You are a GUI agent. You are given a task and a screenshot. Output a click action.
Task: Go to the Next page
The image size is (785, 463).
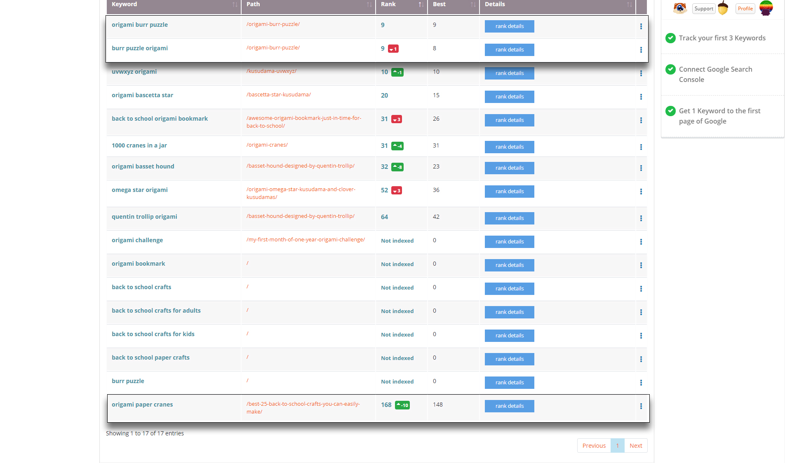(x=636, y=446)
